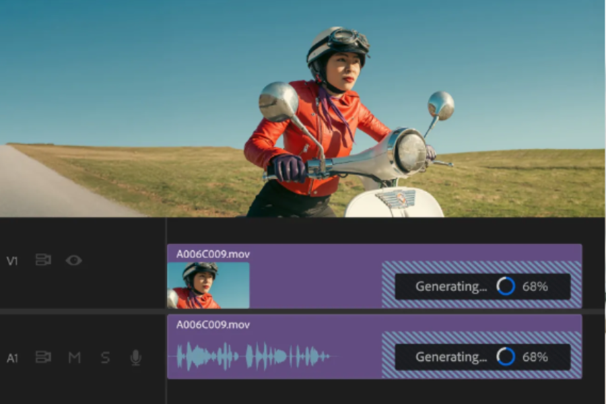Solo the A1 audio track
The height and width of the screenshot is (404, 606).
pos(105,358)
